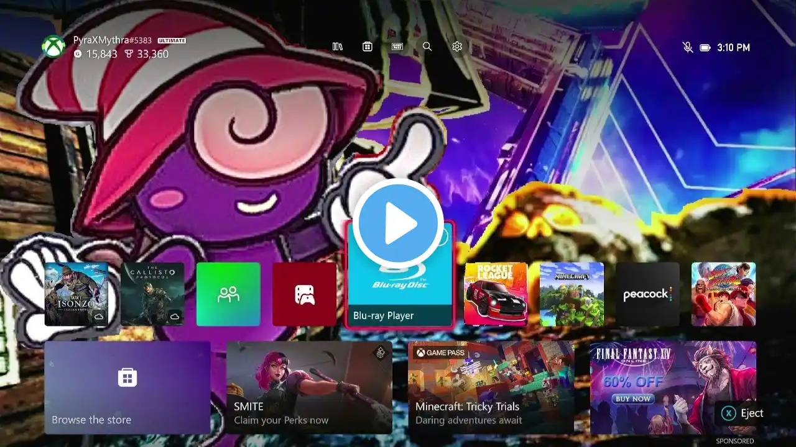This screenshot has height=447, width=796.
Task: Open the Final Fantasy XIV sponsored card
Action: click(x=673, y=387)
